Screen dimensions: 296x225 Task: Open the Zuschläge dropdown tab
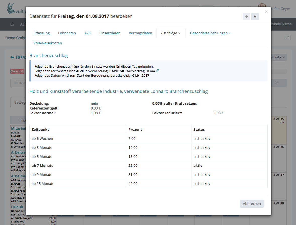point(171,33)
